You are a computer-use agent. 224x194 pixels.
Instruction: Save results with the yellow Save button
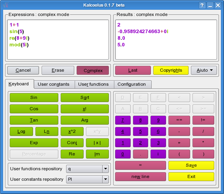(191, 165)
